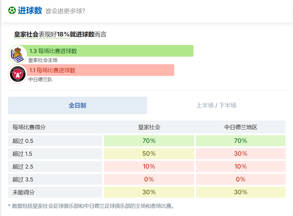The image size is (293, 216).
Task: Select the 全日制 tab
Action: (x=77, y=105)
